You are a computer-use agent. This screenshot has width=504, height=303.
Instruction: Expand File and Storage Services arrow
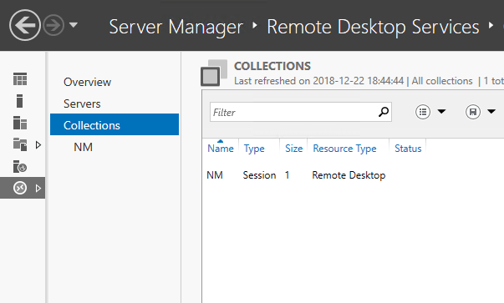point(38,144)
